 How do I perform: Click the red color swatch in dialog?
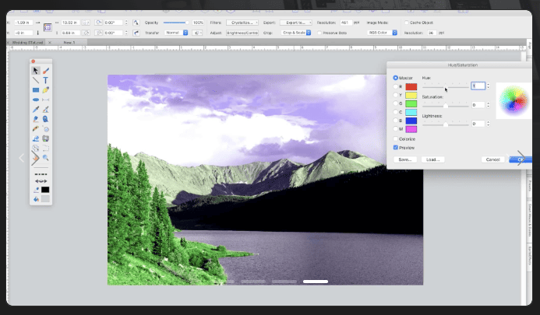[x=411, y=86]
